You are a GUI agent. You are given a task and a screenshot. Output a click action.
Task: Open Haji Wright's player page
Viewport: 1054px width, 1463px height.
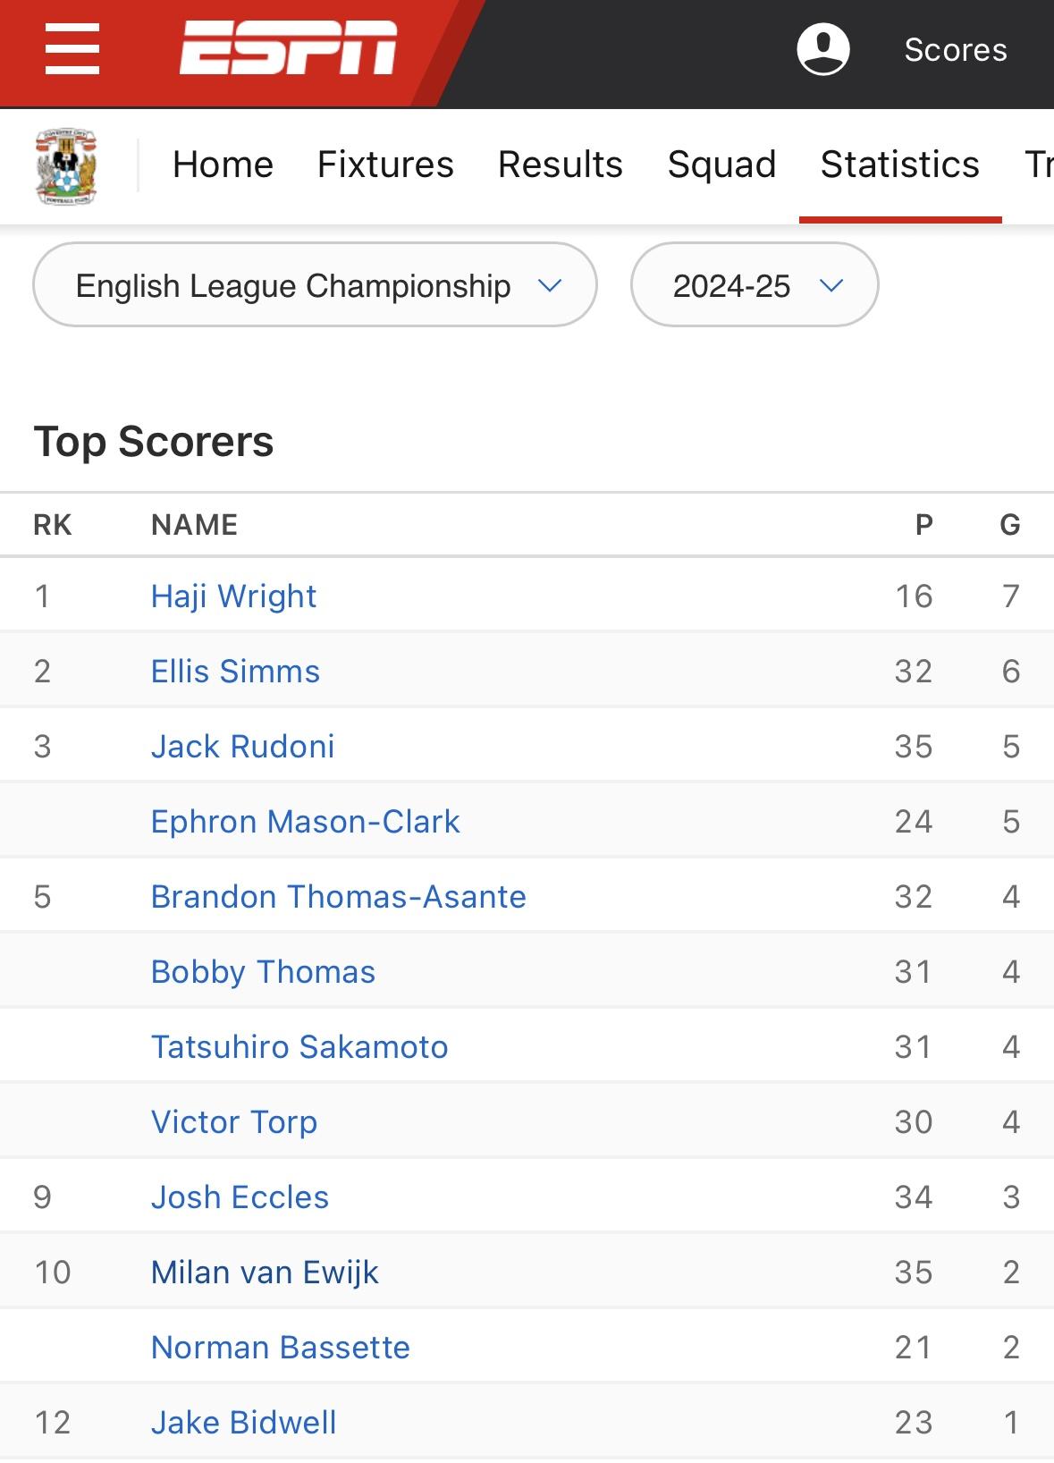tap(233, 596)
